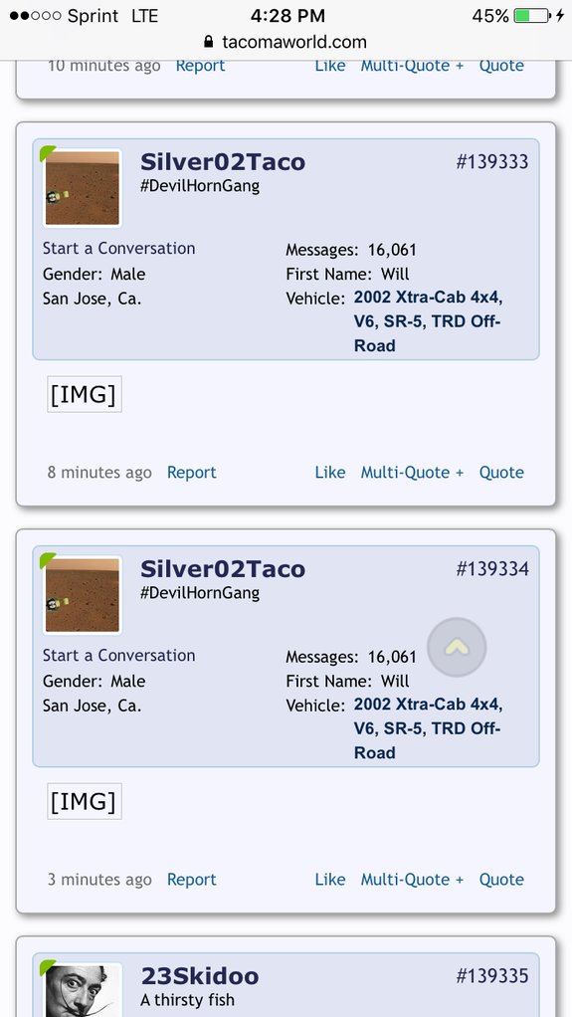Open the vehicle link in post #139334
572x1017 pixels.
(x=428, y=728)
